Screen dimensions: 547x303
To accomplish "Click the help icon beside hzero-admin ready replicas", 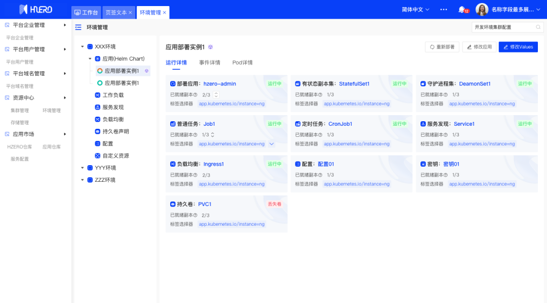I will [195, 94].
